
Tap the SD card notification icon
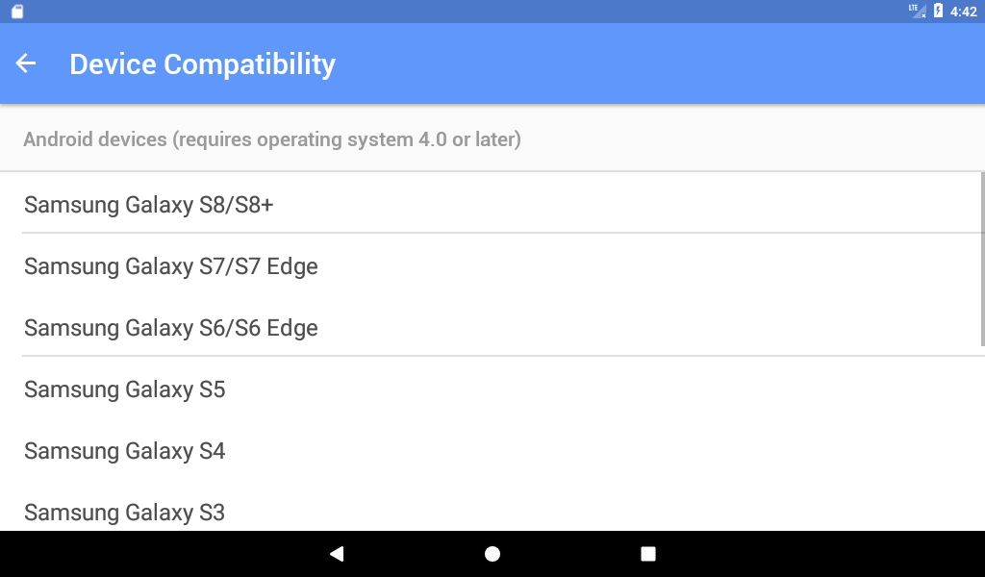(17, 12)
